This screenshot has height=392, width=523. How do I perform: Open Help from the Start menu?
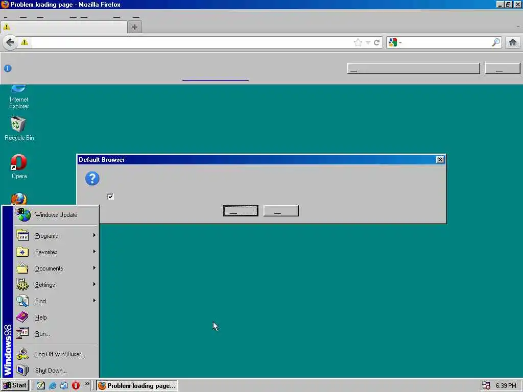coord(56,317)
